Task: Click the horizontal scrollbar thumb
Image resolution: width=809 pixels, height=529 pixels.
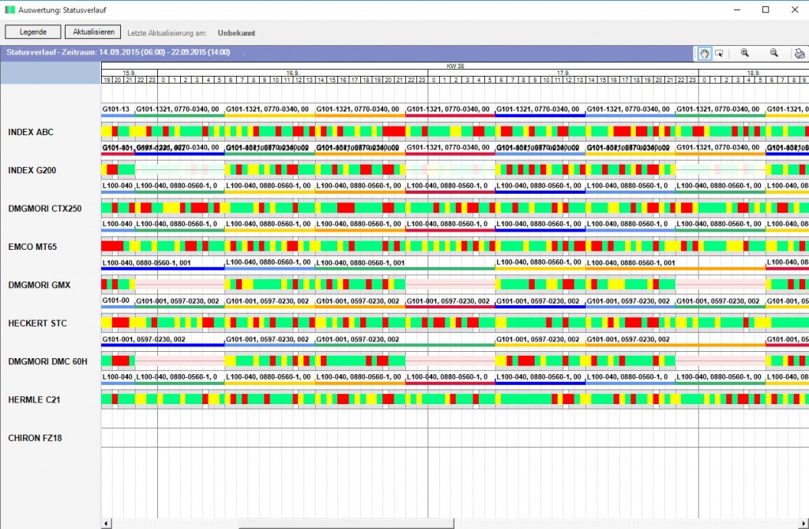Action: (346, 523)
